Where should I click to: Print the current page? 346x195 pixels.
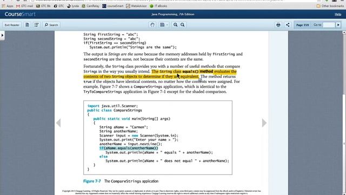278,25
